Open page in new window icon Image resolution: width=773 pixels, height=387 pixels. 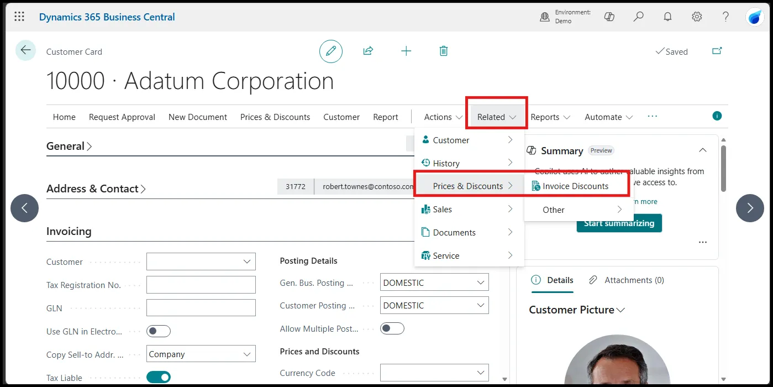pos(717,51)
